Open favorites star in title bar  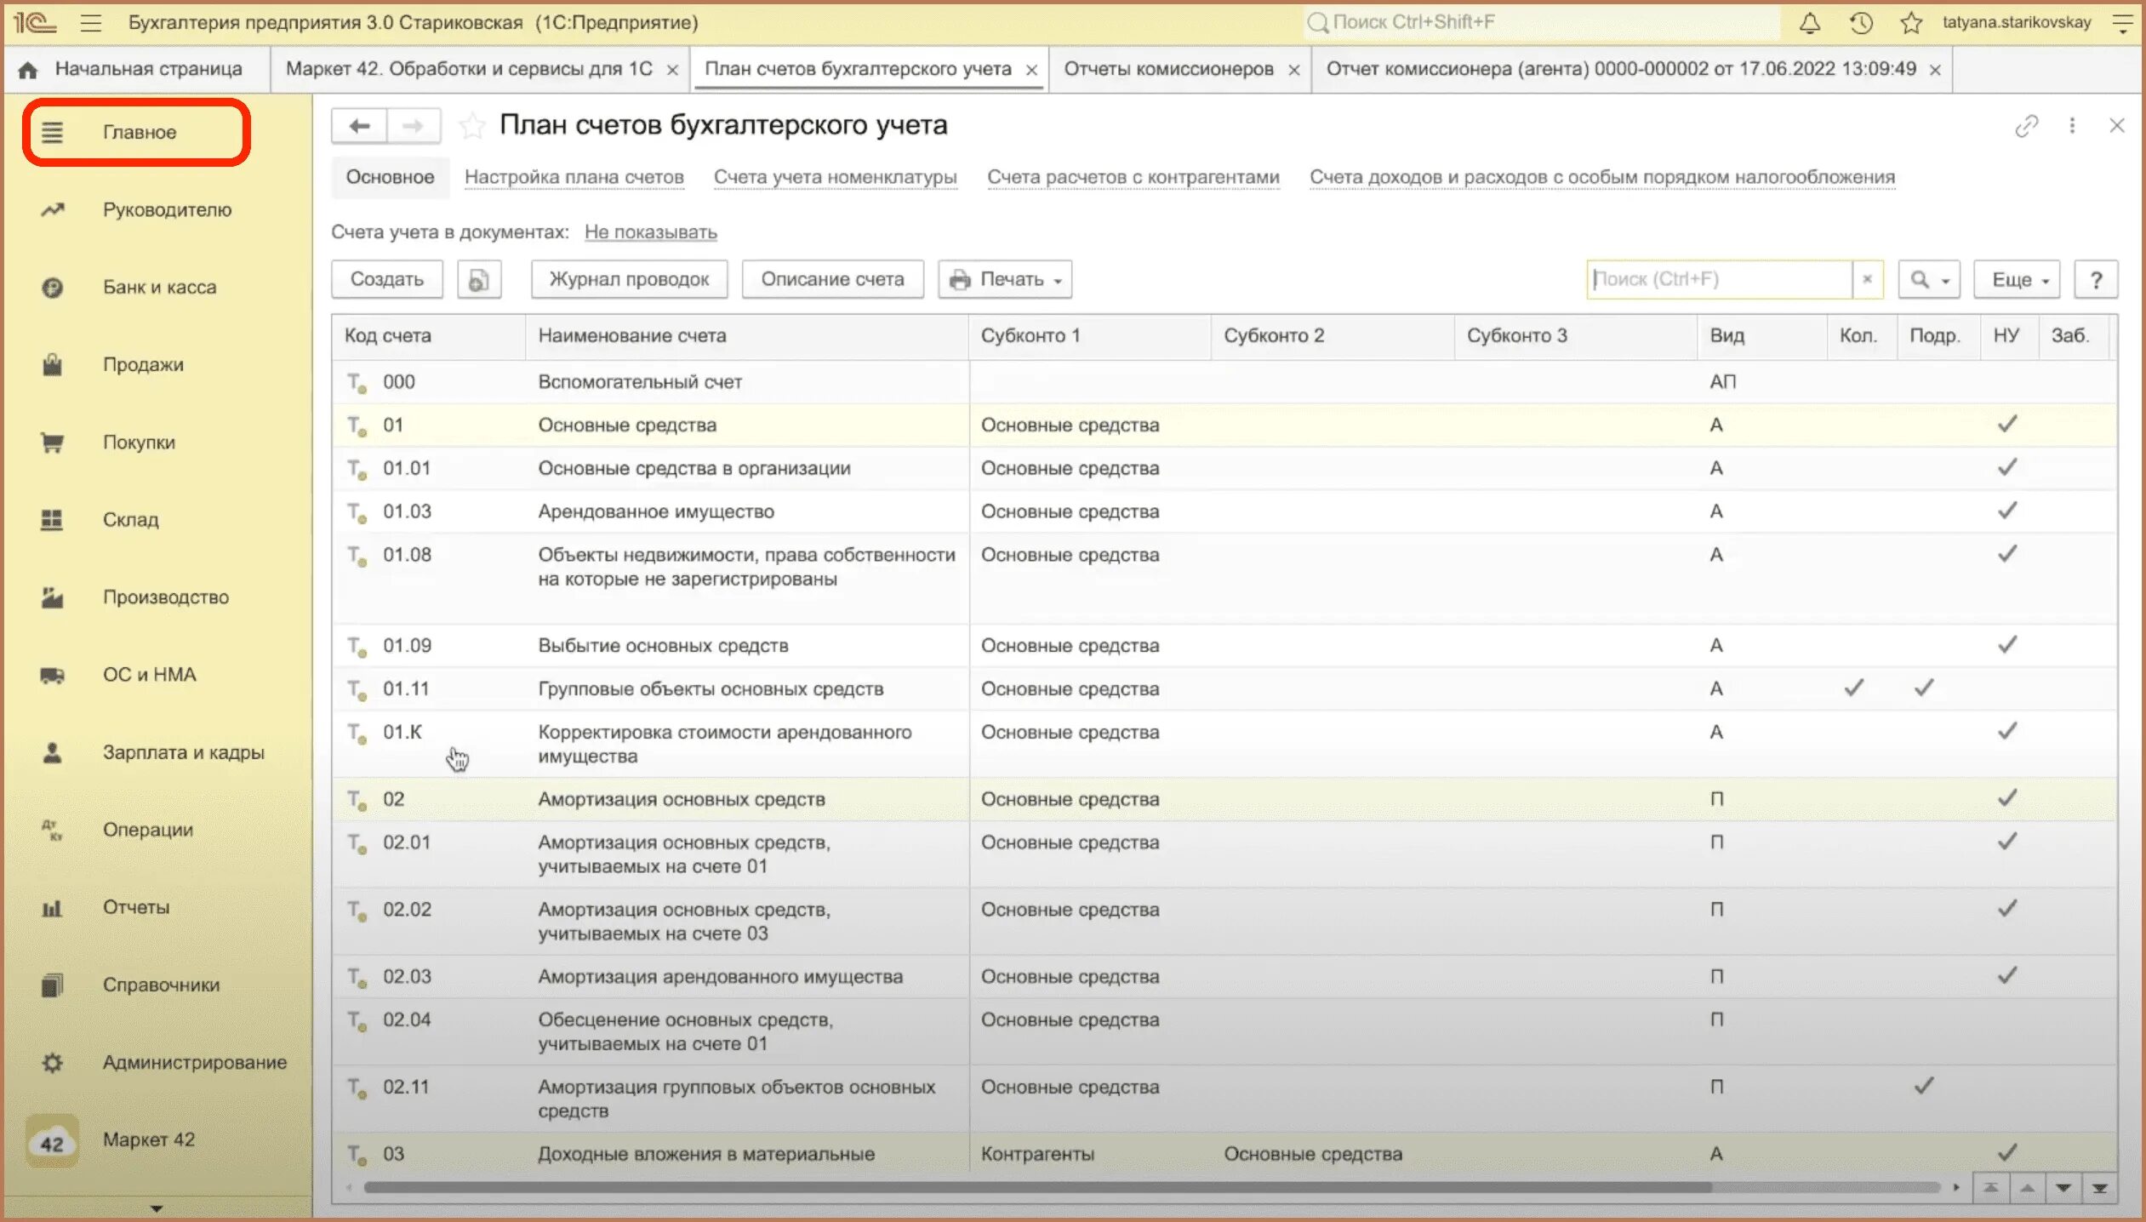coord(1911,23)
